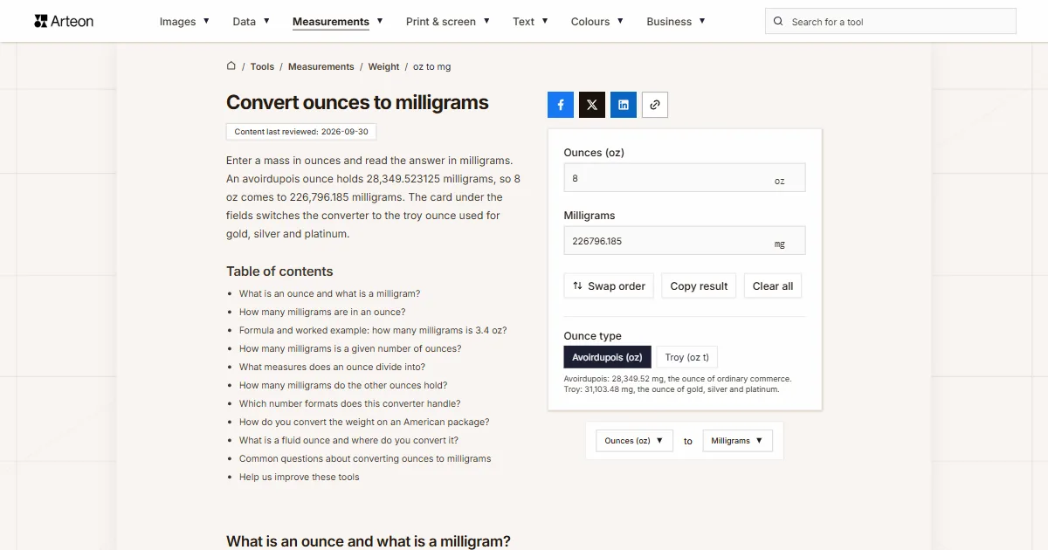Open the Milligrams target unit dropdown

[x=737, y=441]
